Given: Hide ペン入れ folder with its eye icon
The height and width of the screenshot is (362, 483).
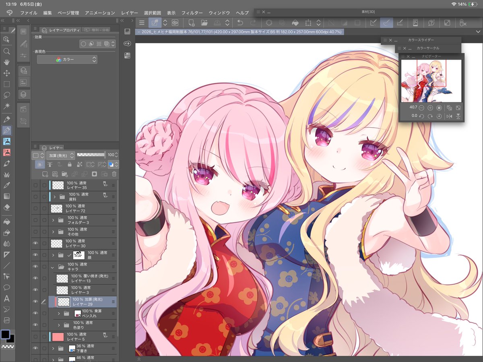Looking at the screenshot, I should (x=35, y=313).
